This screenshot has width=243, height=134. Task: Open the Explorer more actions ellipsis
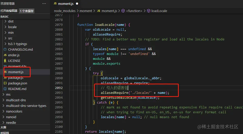click(x=44, y=4)
